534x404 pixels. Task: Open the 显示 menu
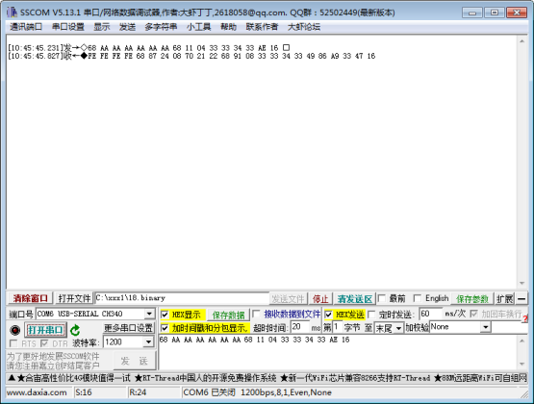(101, 27)
